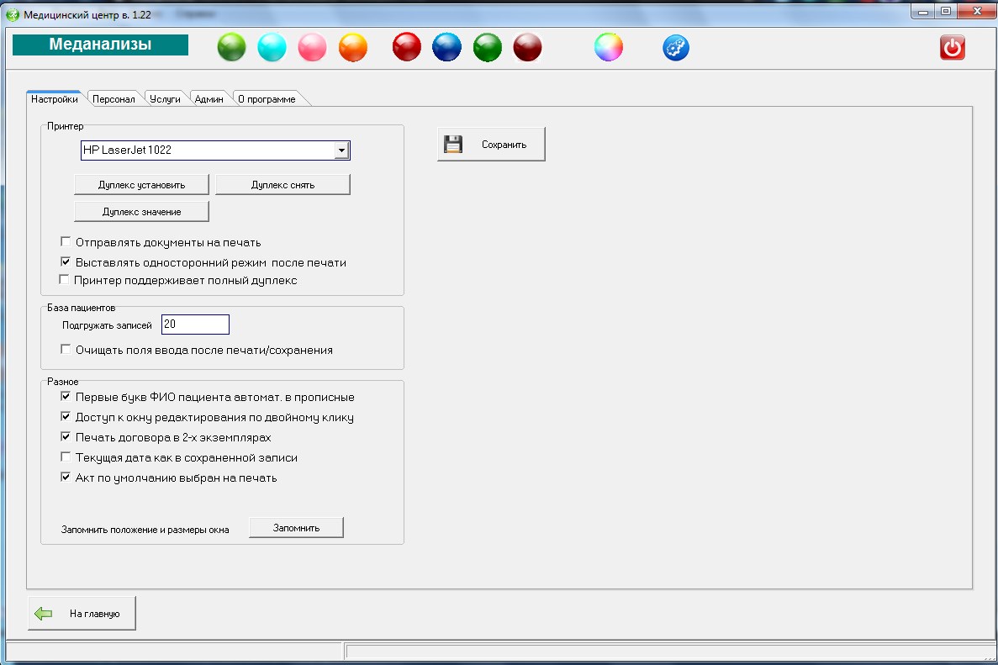The height and width of the screenshot is (665, 998).
Task: Click the orange ball icon
Action: point(352,48)
